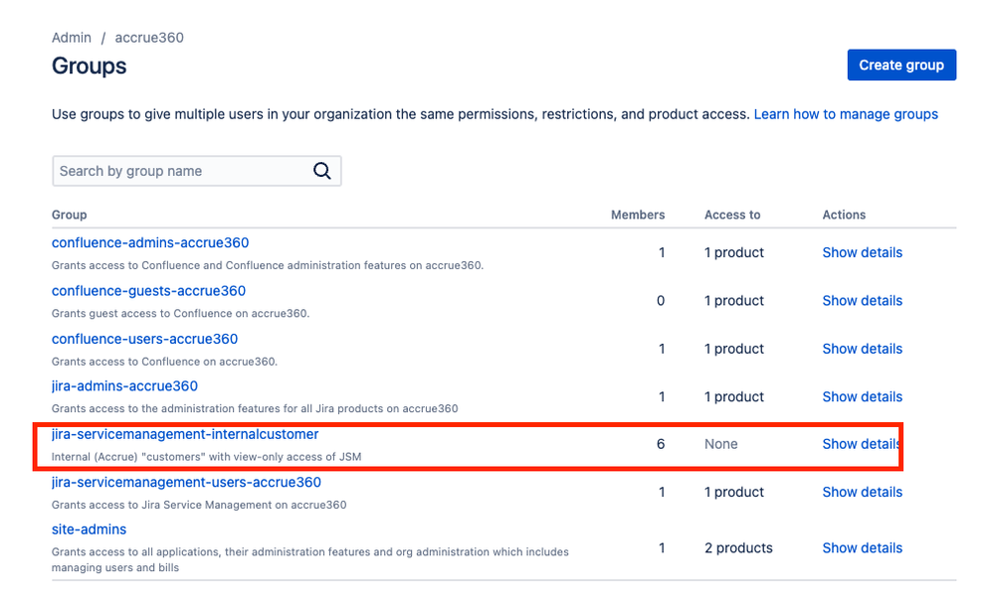Click site-admins description text
The image size is (993, 599).
coord(310,560)
